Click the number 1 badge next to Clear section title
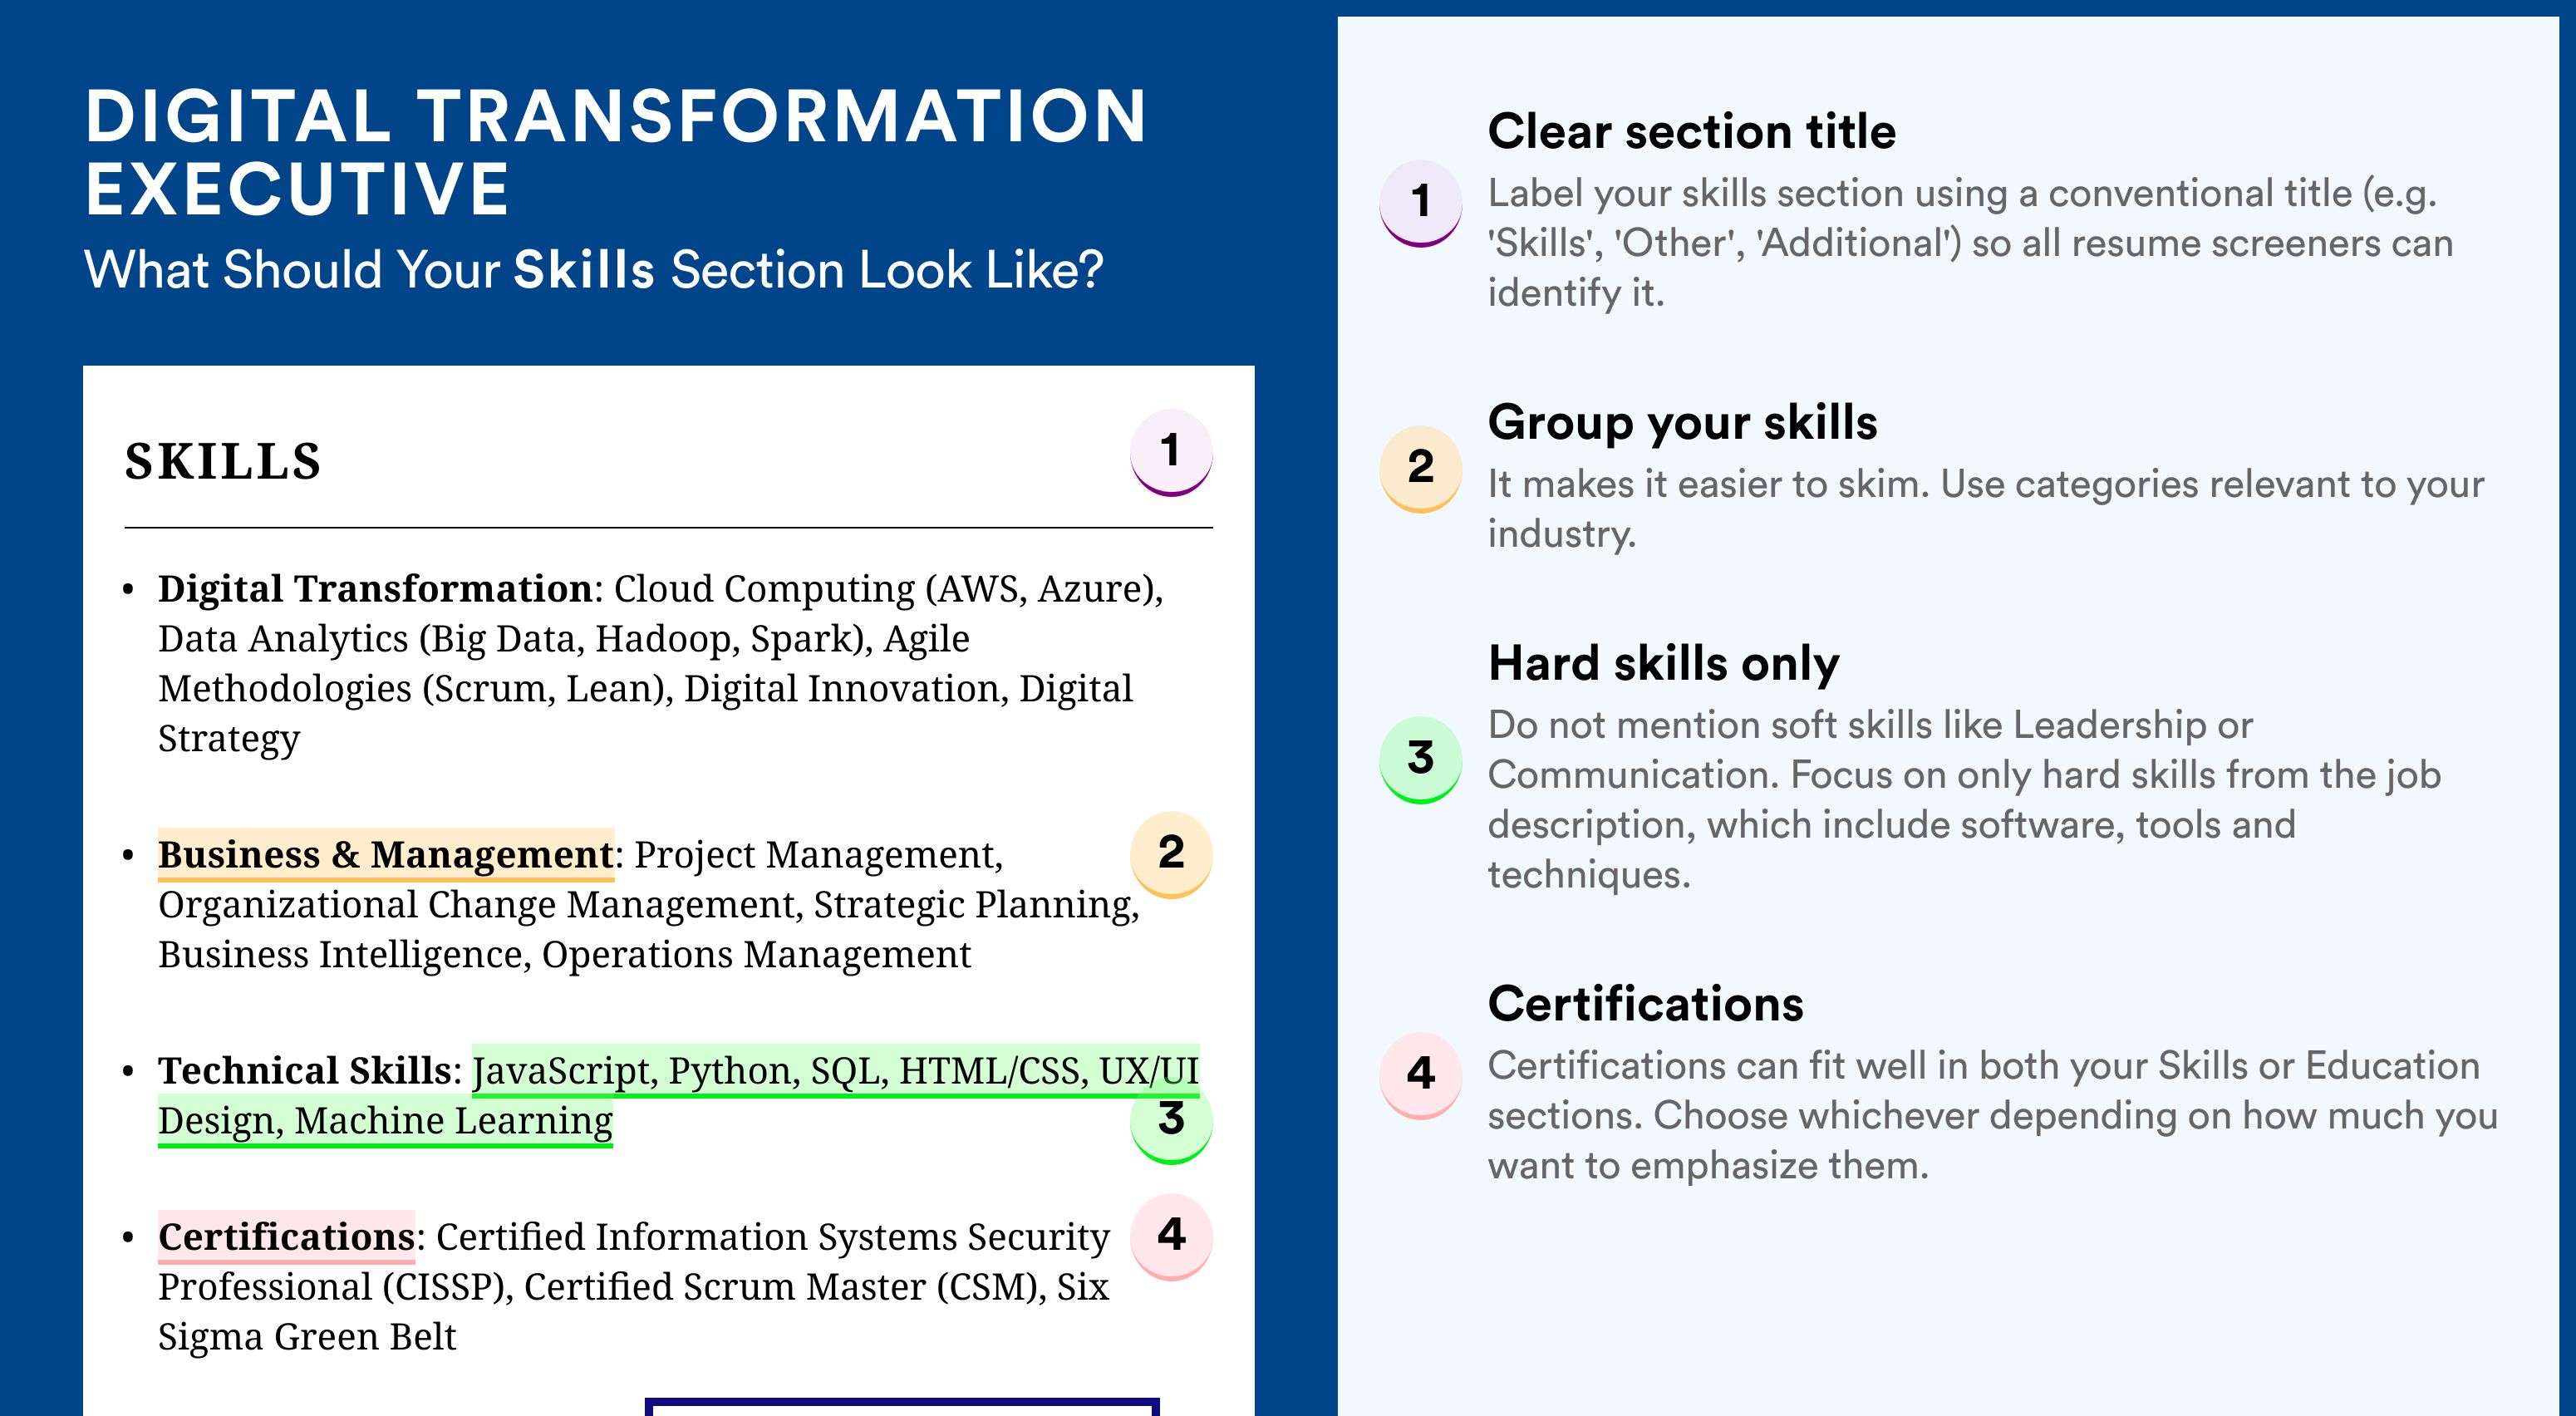The height and width of the screenshot is (1416, 2576). click(x=1420, y=203)
